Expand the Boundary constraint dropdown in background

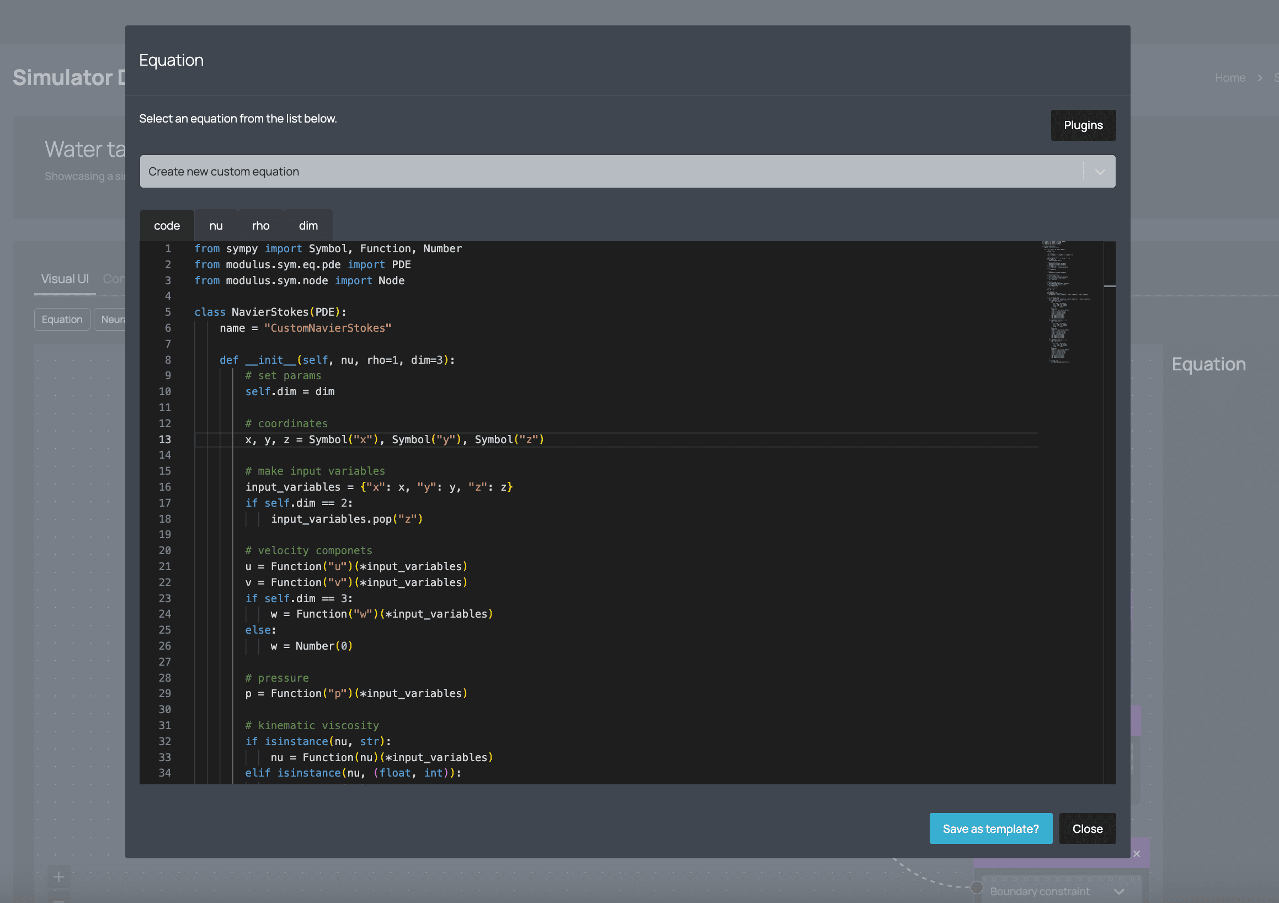[1060, 891]
